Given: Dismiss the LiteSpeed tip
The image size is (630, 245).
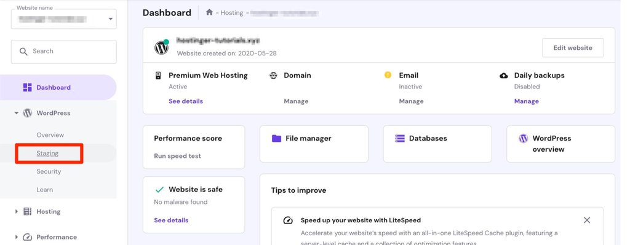Looking at the screenshot, I should pos(587,220).
